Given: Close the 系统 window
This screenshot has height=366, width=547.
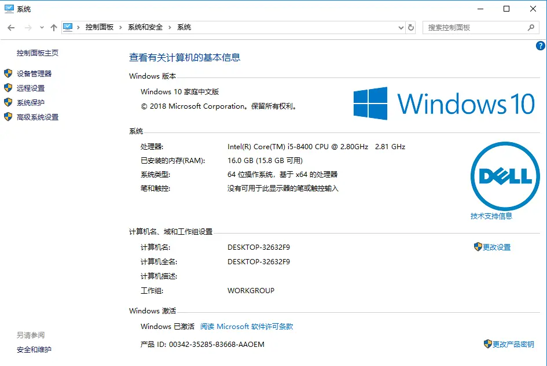Looking at the screenshot, I should (533, 9).
